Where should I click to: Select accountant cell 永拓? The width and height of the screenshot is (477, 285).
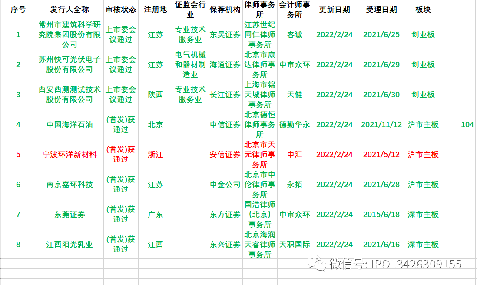pos(295,184)
